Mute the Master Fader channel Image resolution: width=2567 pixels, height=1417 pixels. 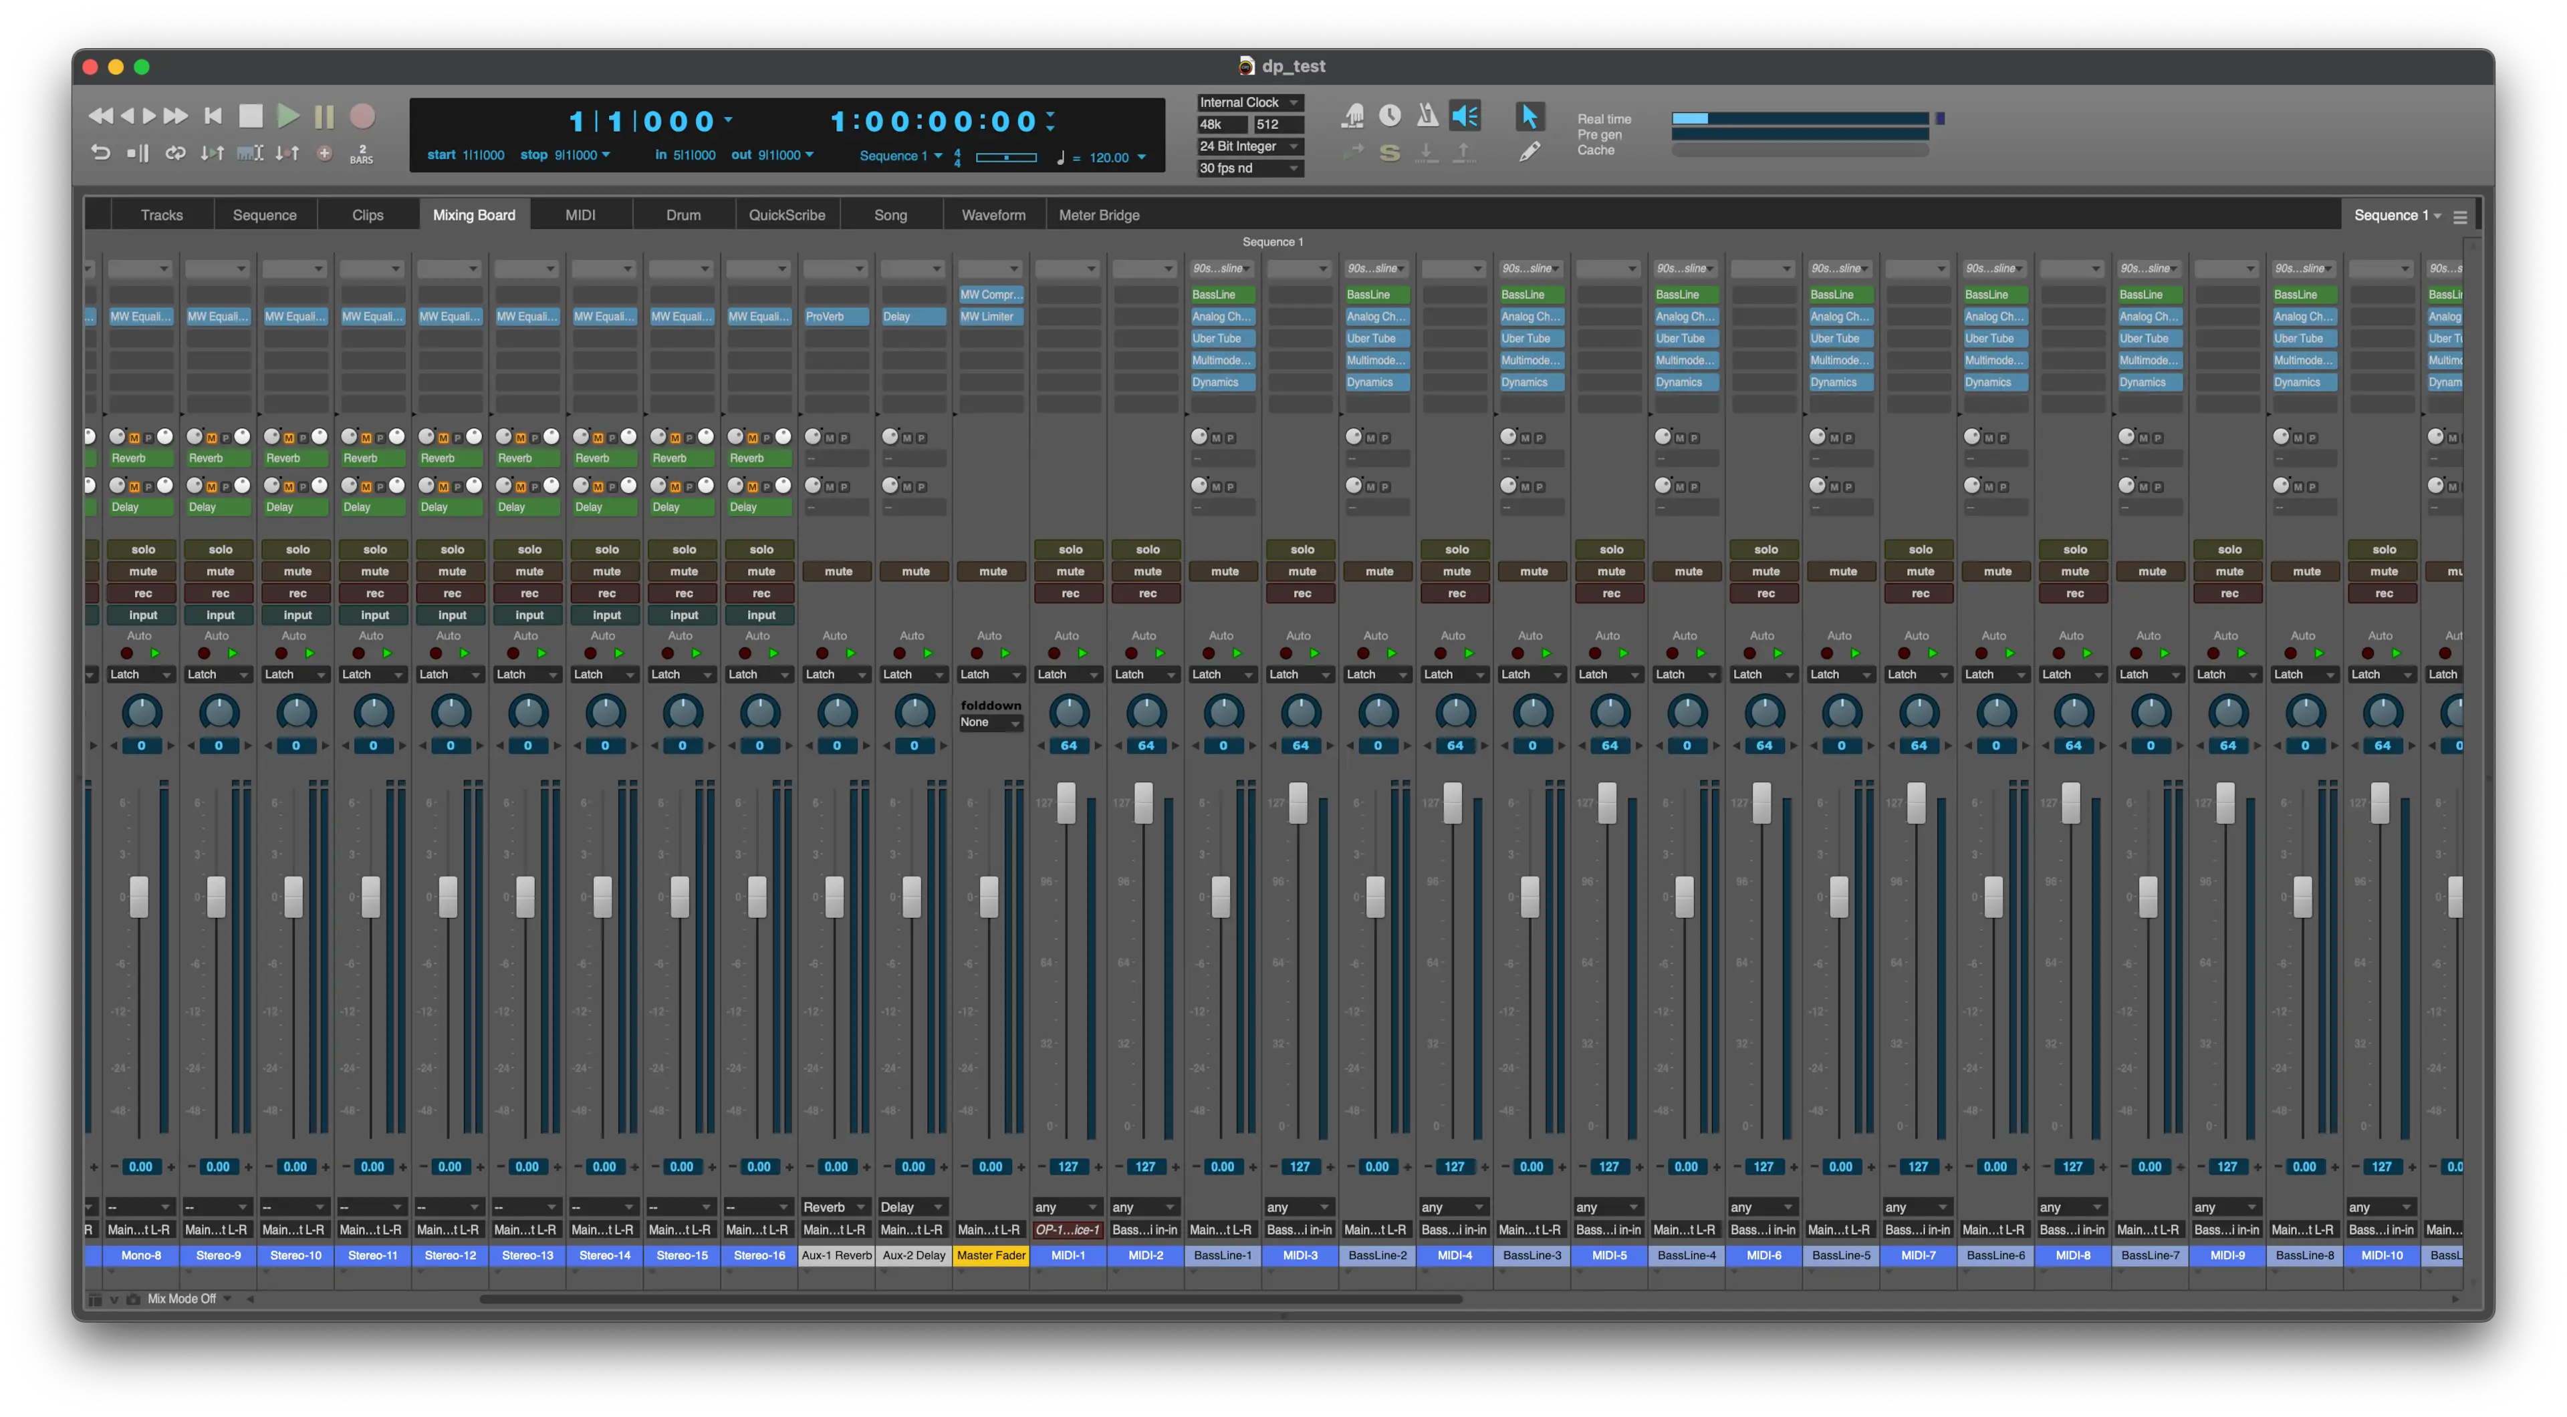tap(991, 572)
